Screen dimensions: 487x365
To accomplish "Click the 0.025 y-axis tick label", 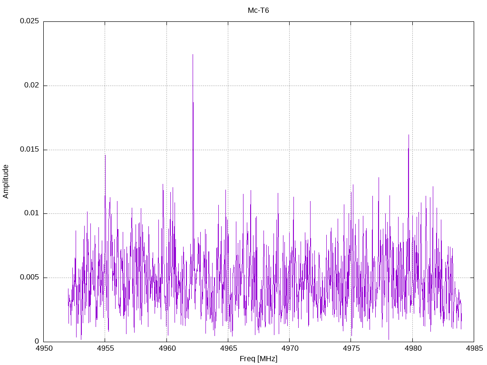I will (x=29, y=21).
